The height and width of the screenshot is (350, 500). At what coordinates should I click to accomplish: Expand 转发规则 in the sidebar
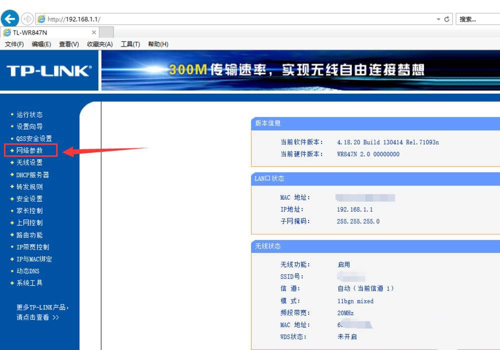click(x=29, y=187)
